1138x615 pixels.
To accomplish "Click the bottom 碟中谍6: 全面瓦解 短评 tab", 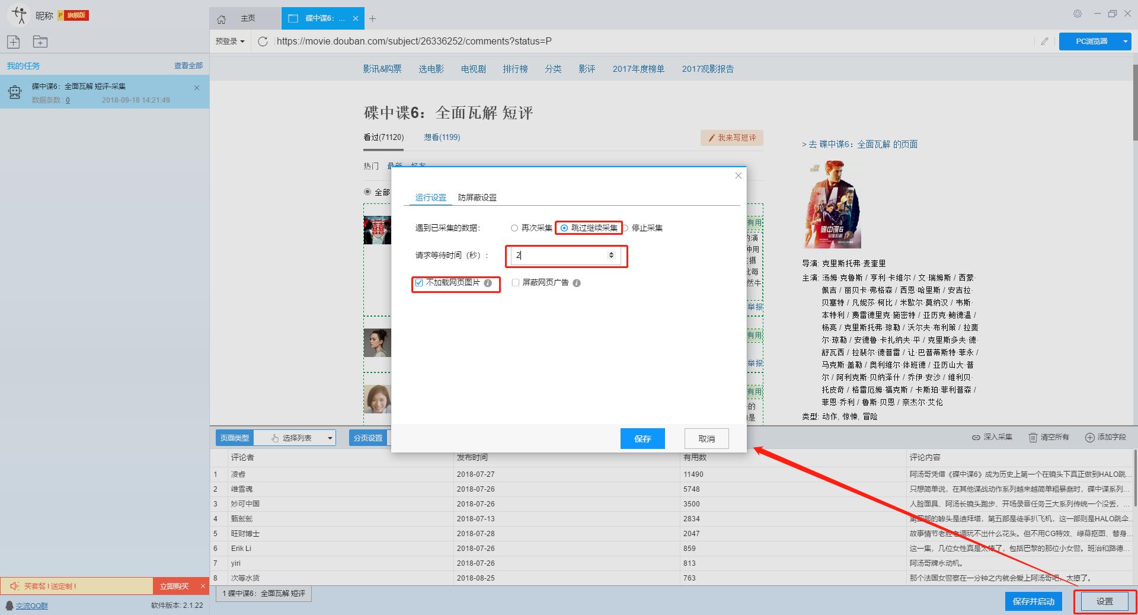I will (264, 593).
